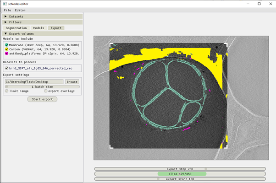Click the browse button for export path

point(72,82)
